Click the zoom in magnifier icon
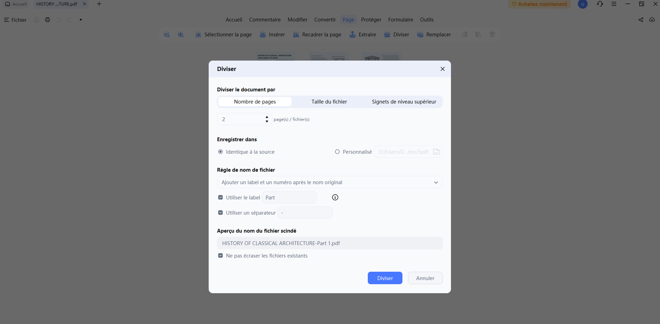Screen dimensions: 660x324 coord(181,35)
